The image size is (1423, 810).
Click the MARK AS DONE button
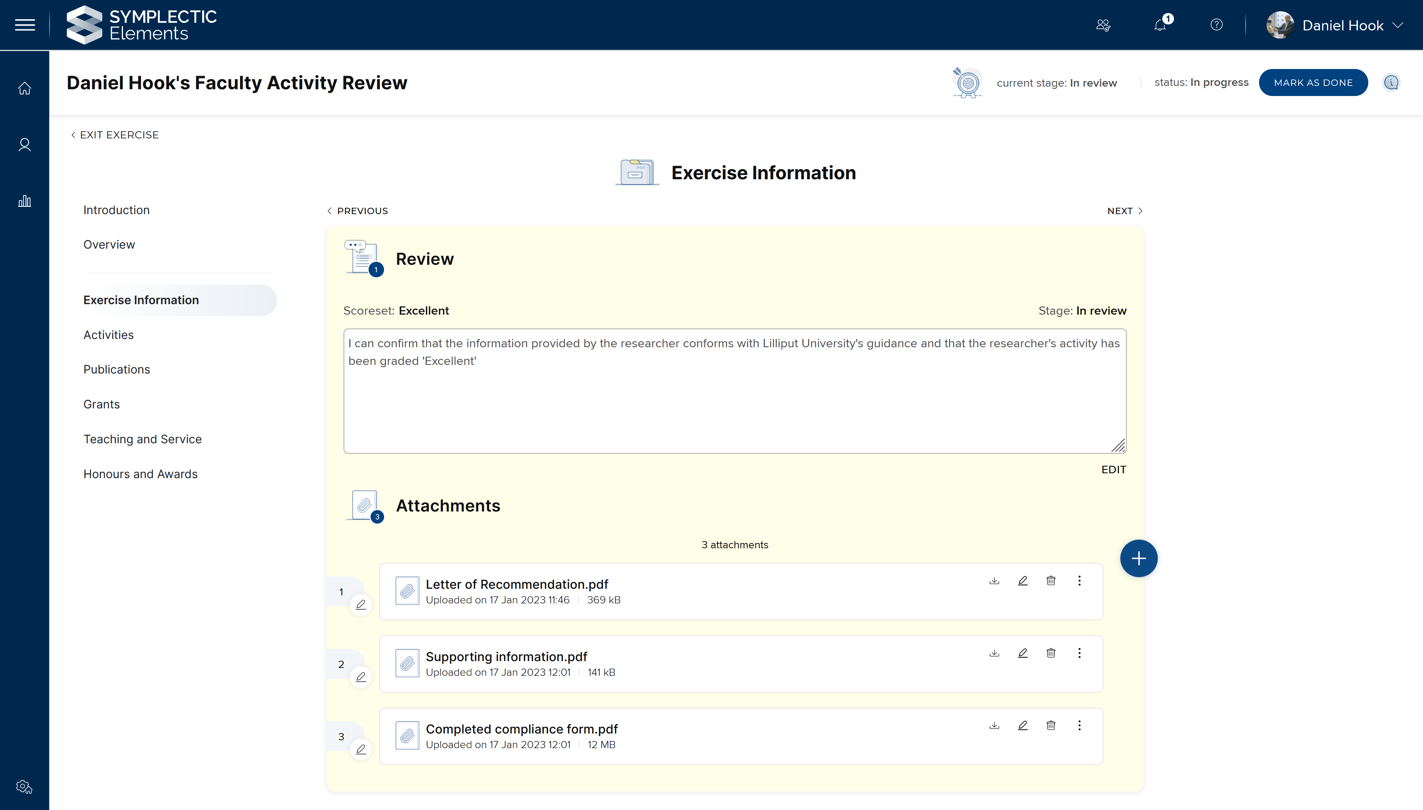tap(1313, 82)
